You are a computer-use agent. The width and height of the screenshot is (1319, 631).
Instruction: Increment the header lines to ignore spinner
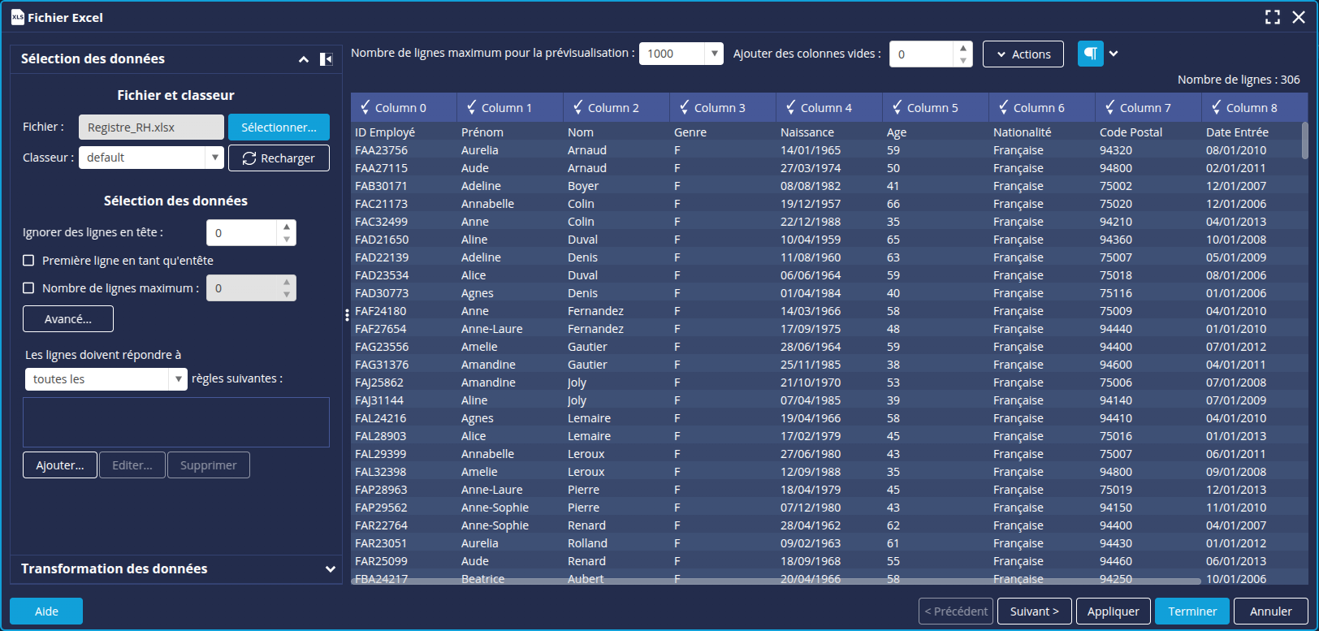click(x=286, y=227)
